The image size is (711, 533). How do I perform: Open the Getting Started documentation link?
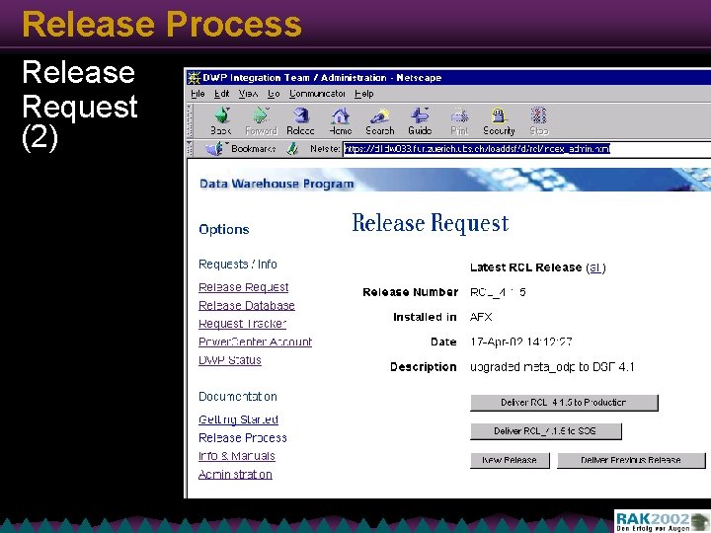pyautogui.click(x=239, y=419)
